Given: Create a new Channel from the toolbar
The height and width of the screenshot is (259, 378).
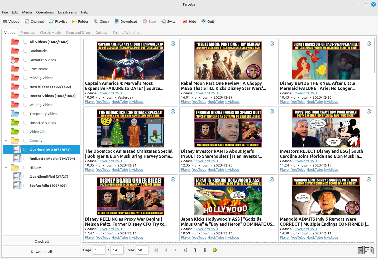Looking at the screenshot, I should pyautogui.click(x=34, y=21).
